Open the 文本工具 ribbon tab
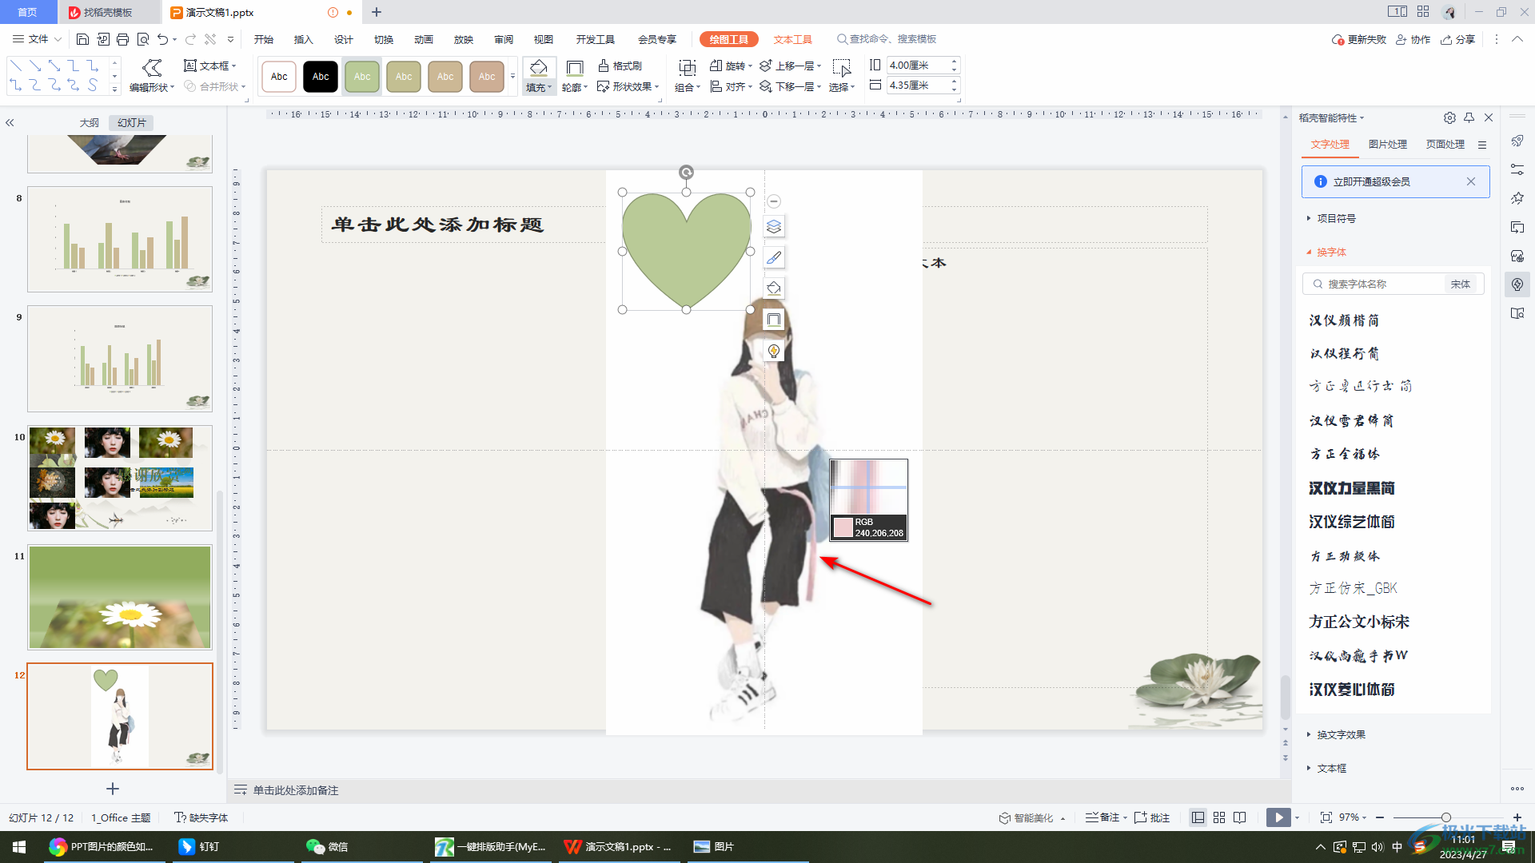 pyautogui.click(x=792, y=39)
